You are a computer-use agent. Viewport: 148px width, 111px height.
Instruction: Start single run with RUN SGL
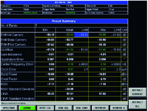64,108
